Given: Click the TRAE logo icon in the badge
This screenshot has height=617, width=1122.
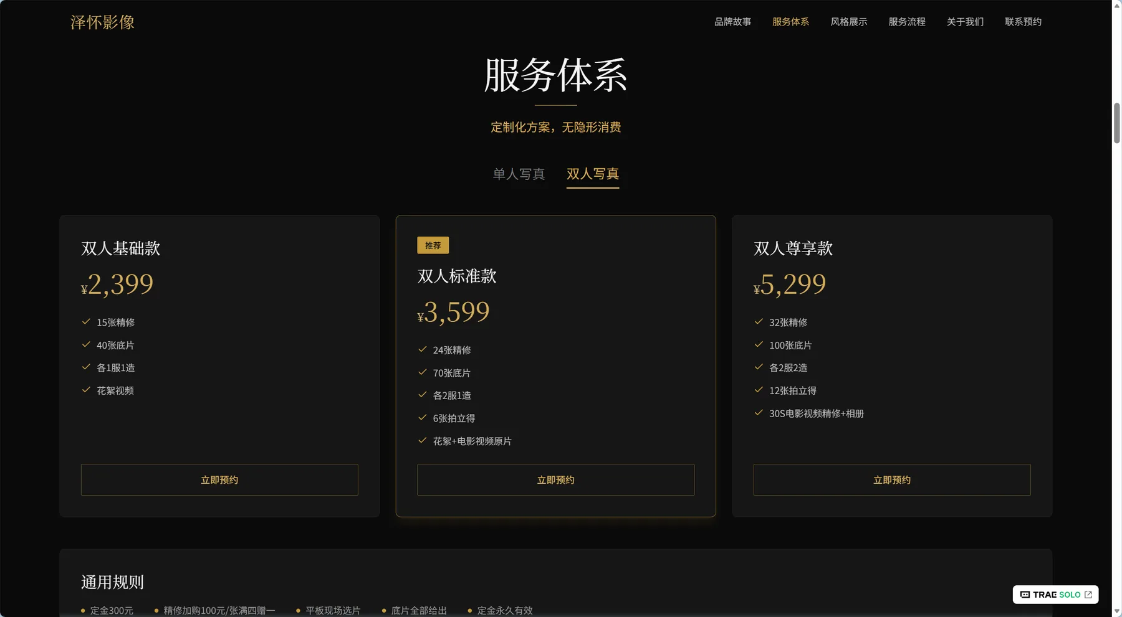Looking at the screenshot, I should click(1025, 595).
